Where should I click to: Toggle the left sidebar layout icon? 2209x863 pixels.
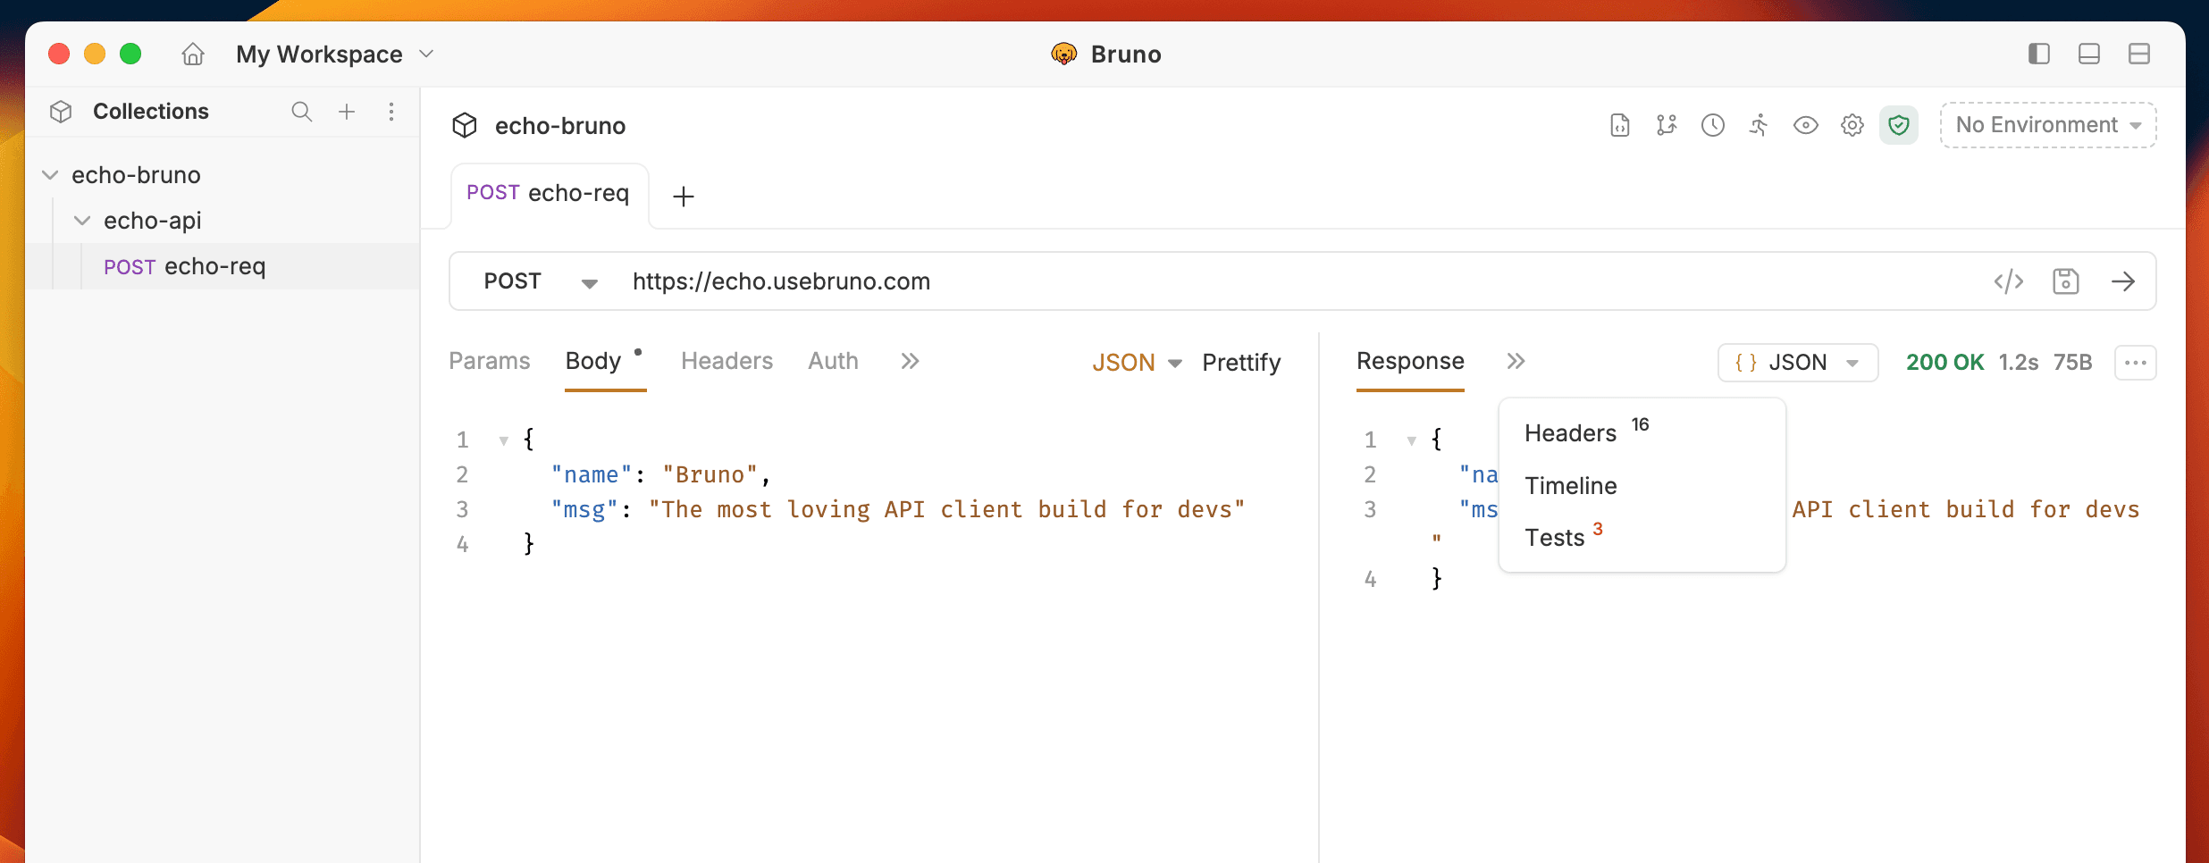[2038, 54]
